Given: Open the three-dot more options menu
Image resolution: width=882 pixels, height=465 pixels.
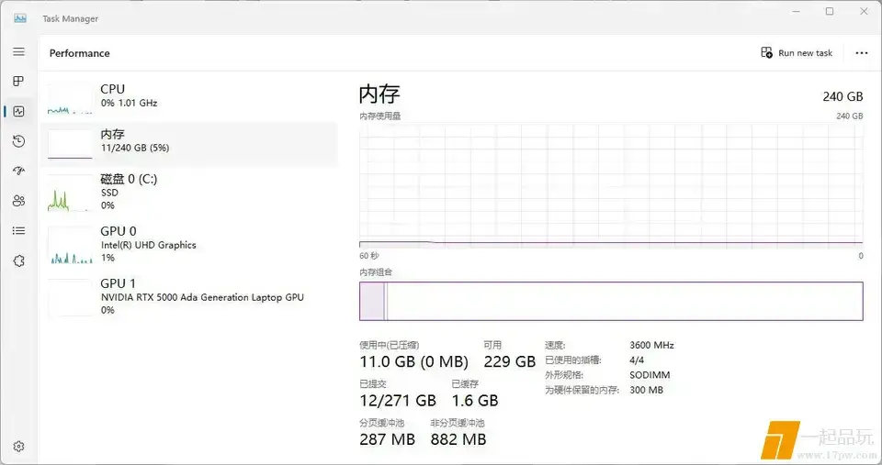Looking at the screenshot, I should click(x=861, y=53).
